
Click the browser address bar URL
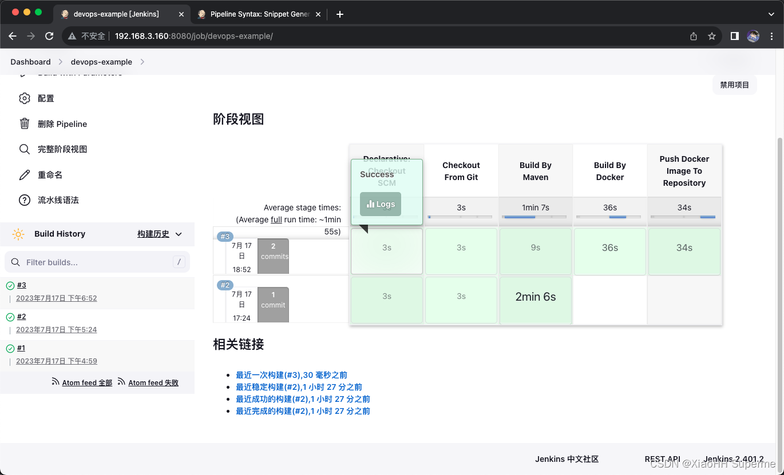tap(193, 36)
